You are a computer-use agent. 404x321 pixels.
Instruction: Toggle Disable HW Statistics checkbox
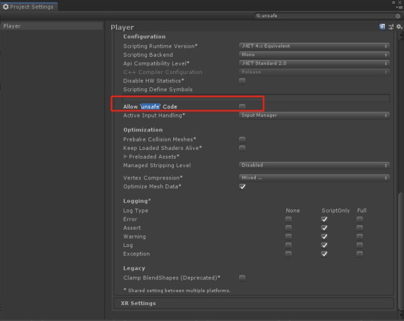242,81
